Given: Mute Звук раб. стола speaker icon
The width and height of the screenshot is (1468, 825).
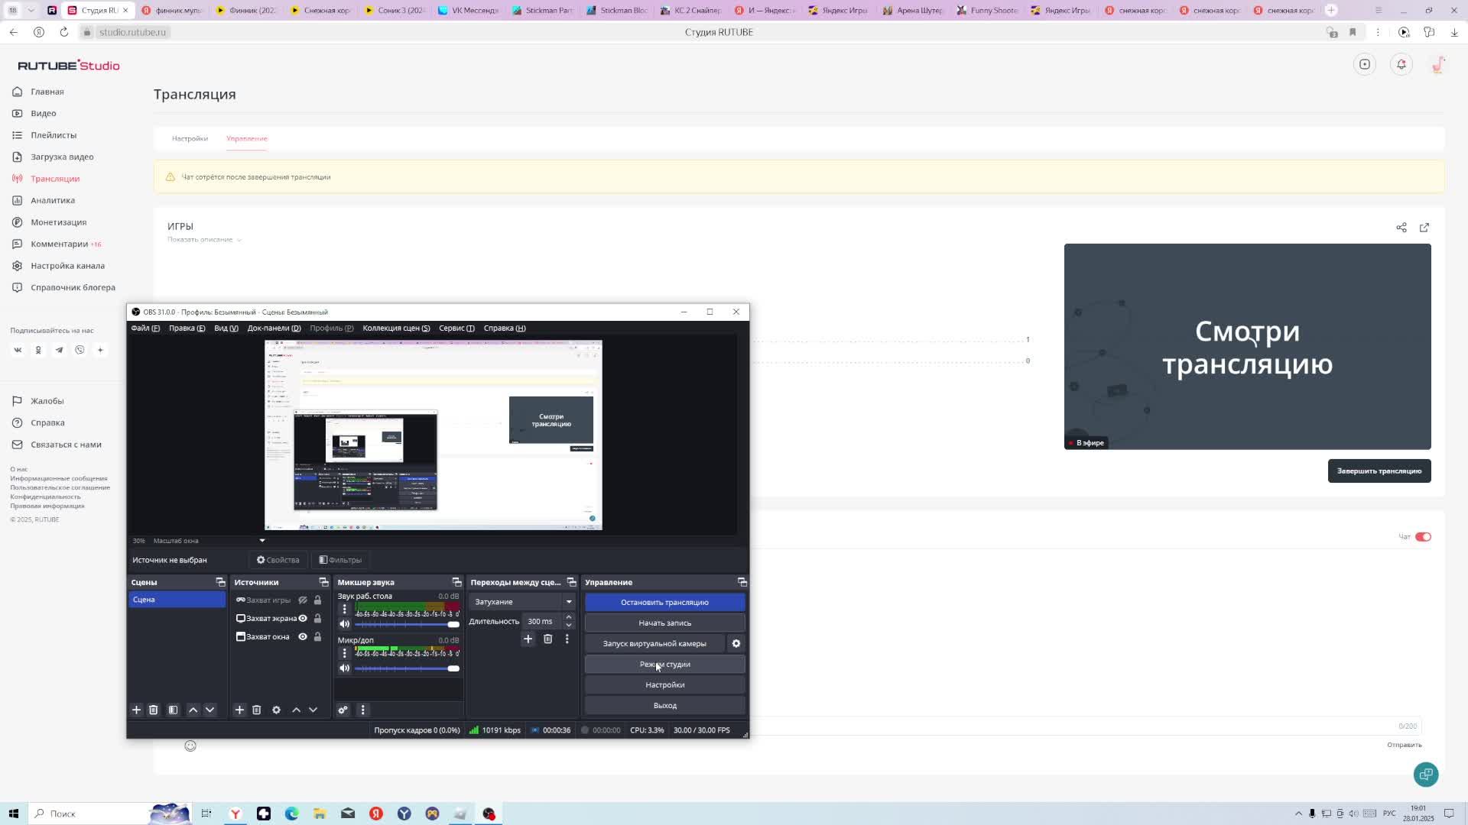Looking at the screenshot, I should (345, 624).
